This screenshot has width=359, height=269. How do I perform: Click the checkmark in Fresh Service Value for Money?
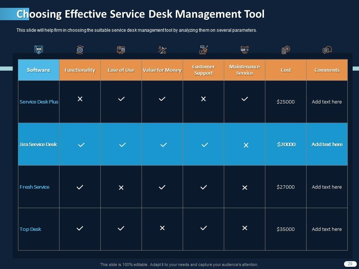point(162,187)
